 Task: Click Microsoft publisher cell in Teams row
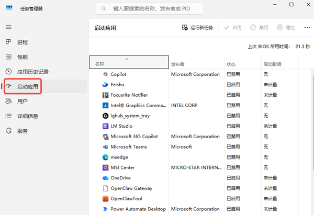pos(182,147)
